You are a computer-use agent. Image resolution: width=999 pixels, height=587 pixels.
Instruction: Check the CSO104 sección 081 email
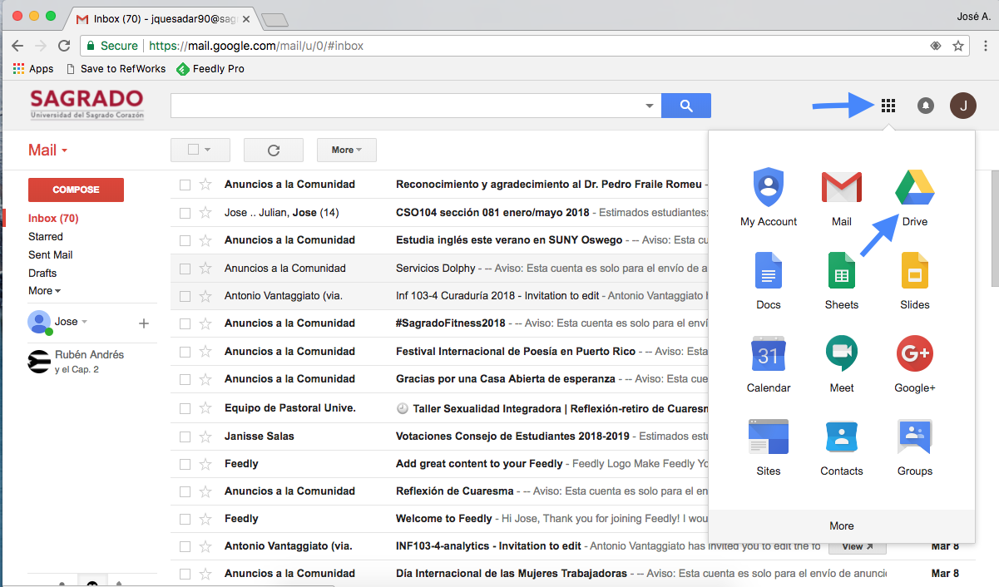tap(185, 213)
